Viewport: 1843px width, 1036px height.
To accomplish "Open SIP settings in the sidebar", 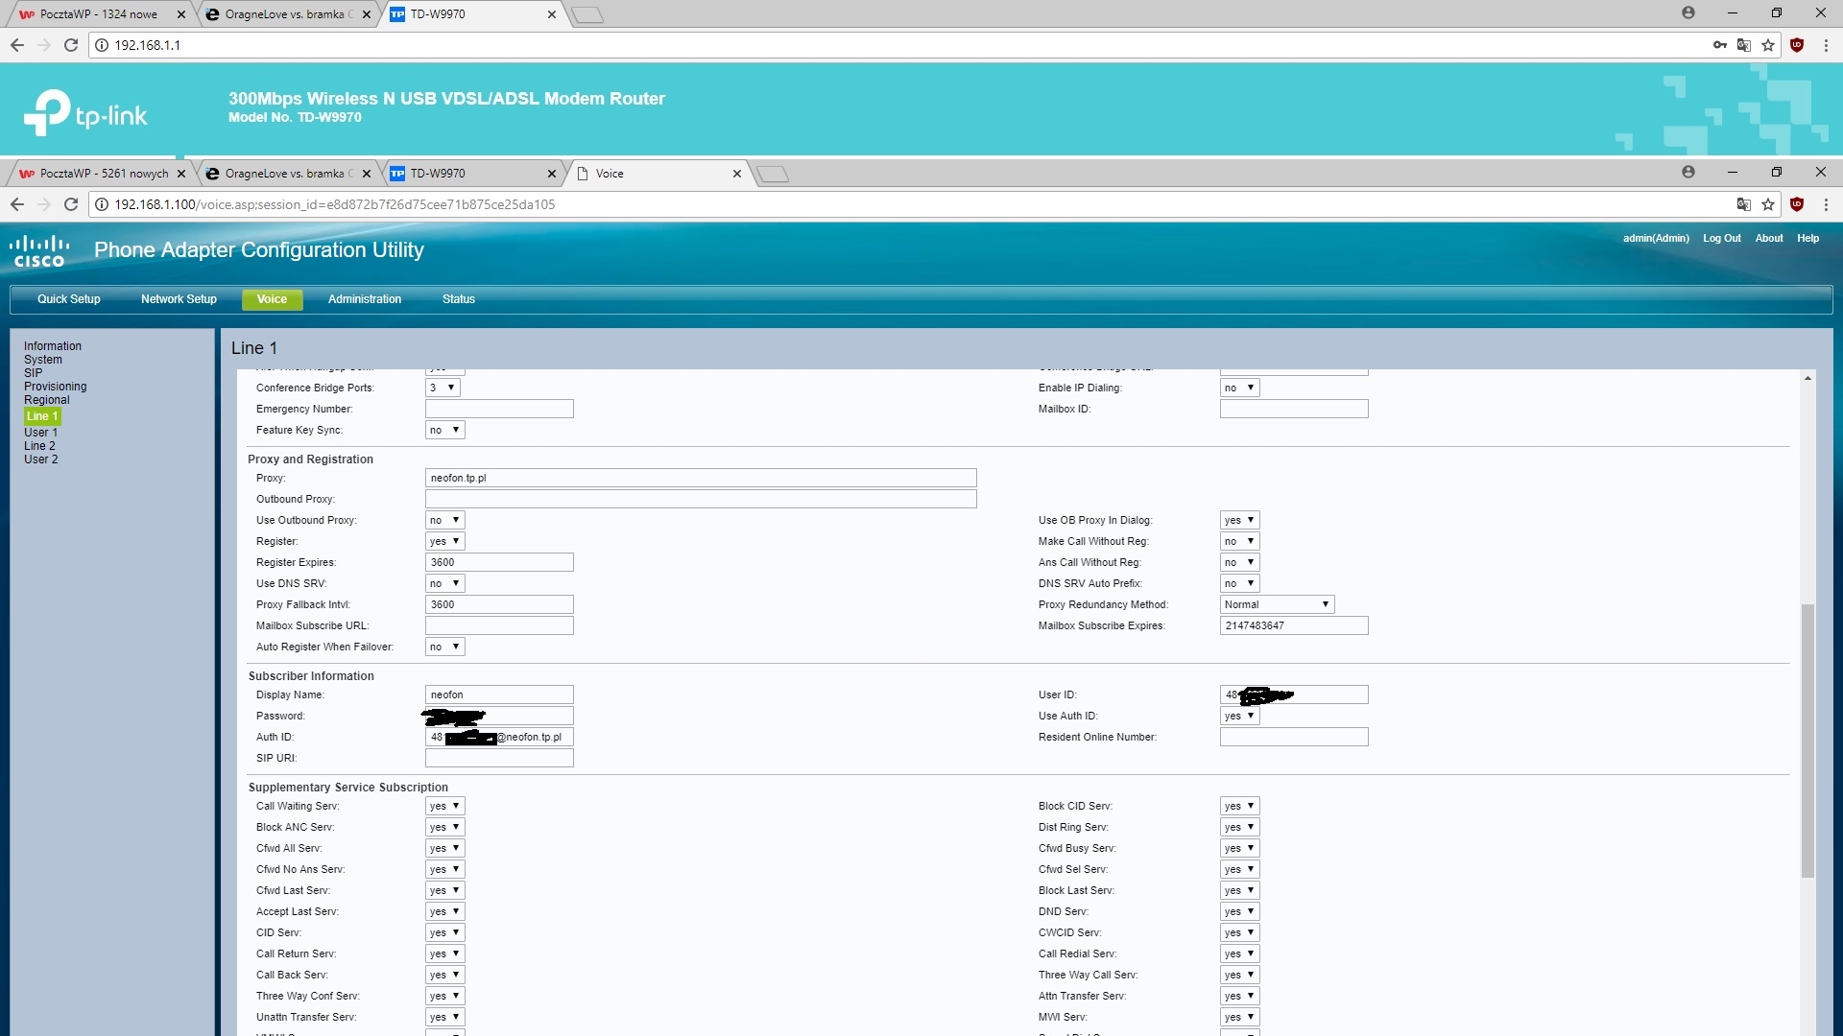I will click(33, 373).
